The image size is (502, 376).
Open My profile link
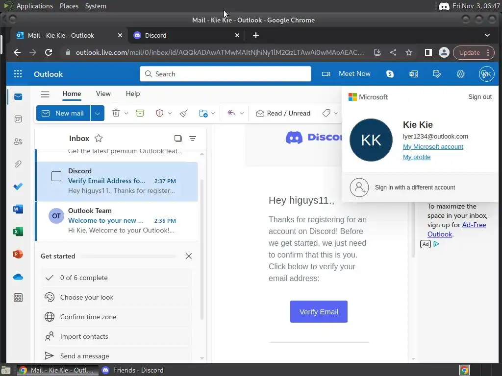pos(417,157)
